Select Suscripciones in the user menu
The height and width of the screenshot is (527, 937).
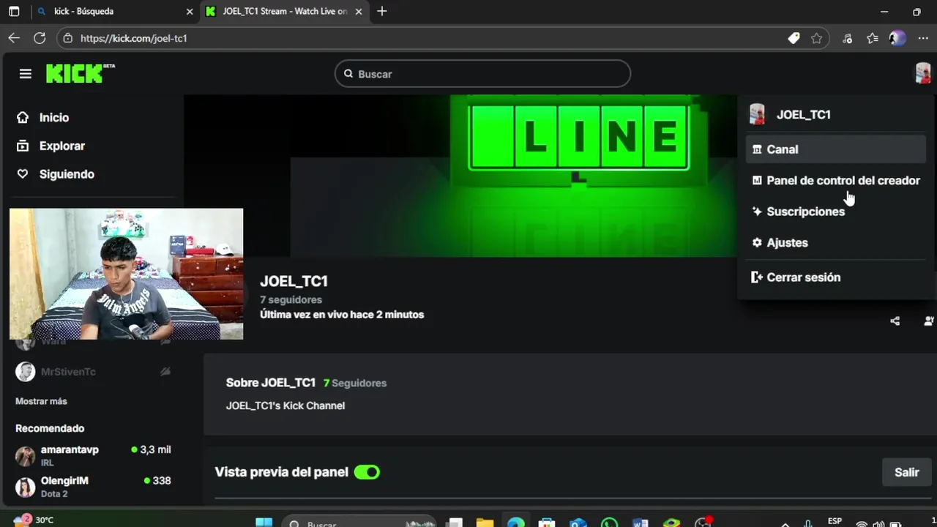click(x=836, y=212)
